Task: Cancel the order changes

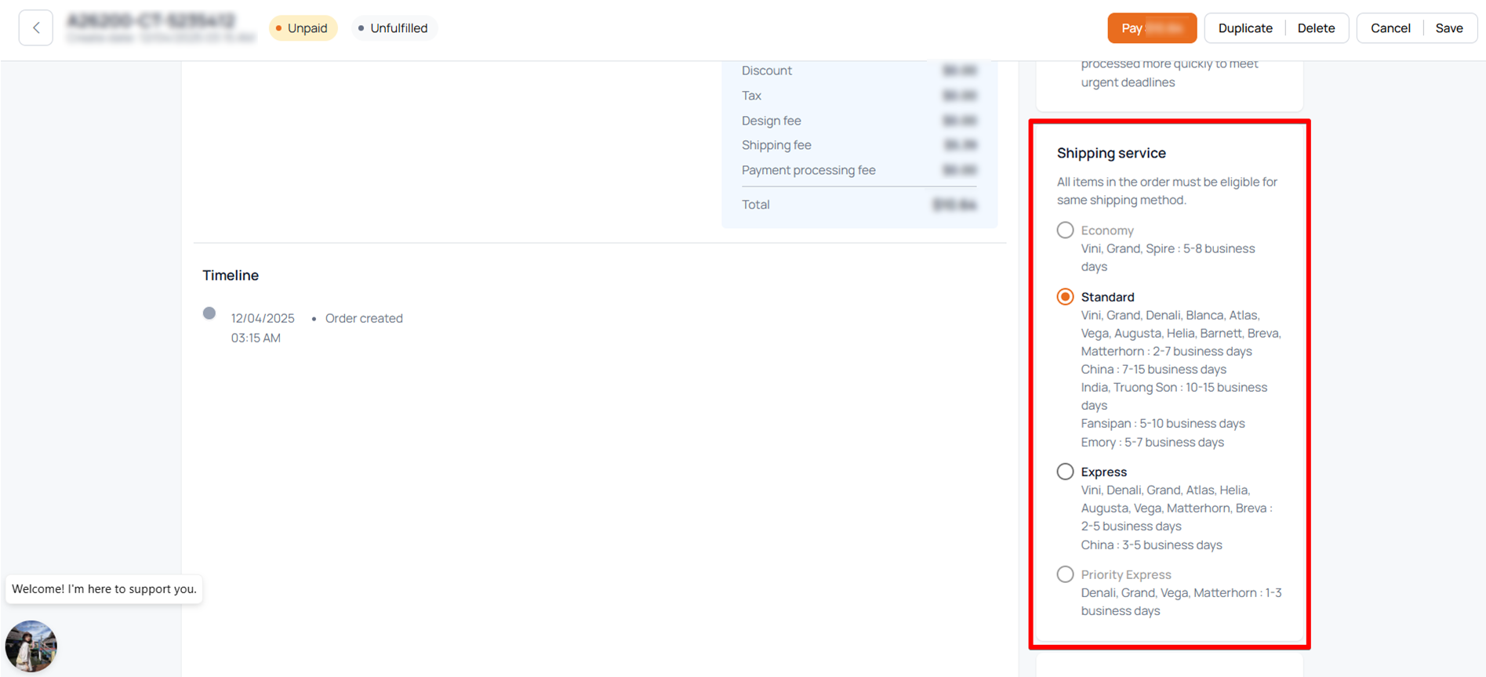Action: [1390, 28]
